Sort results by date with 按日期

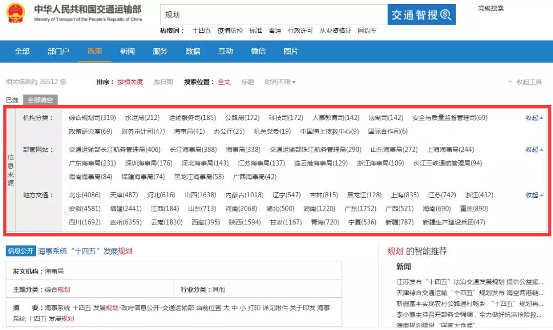tap(163, 82)
